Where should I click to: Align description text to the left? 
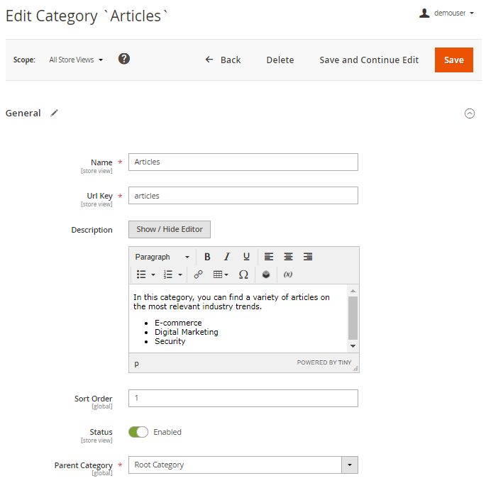[x=270, y=257]
